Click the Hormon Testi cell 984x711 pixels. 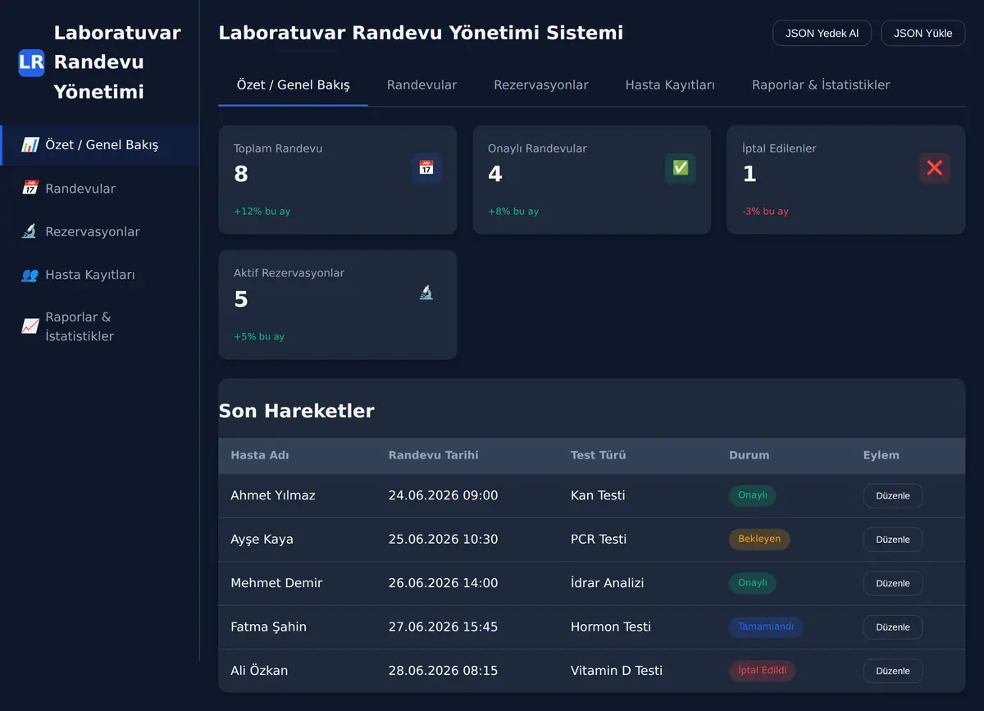pyautogui.click(x=611, y=627)
